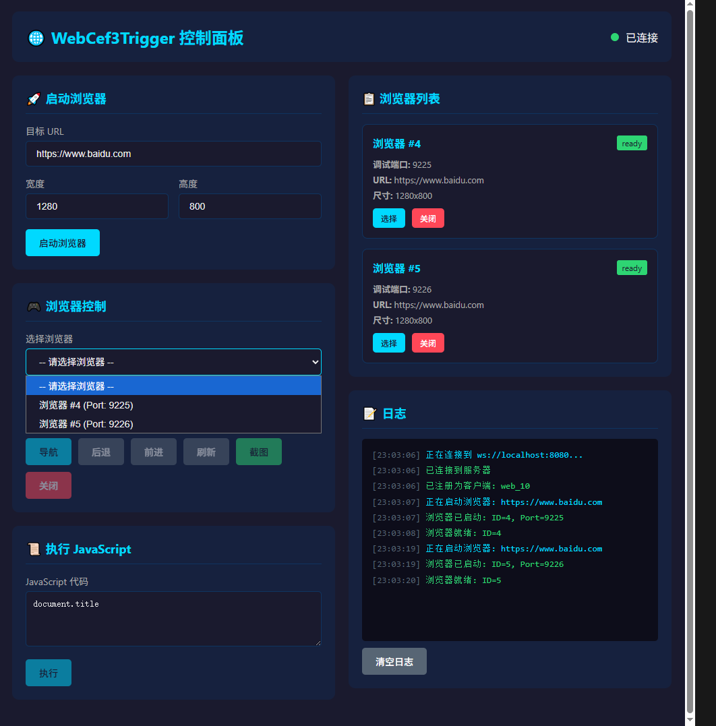The width and height of the screenshot is (716, 726).
Task: Click the globe icon beside WebCef3Trigger title
Action: coord(36,38)
